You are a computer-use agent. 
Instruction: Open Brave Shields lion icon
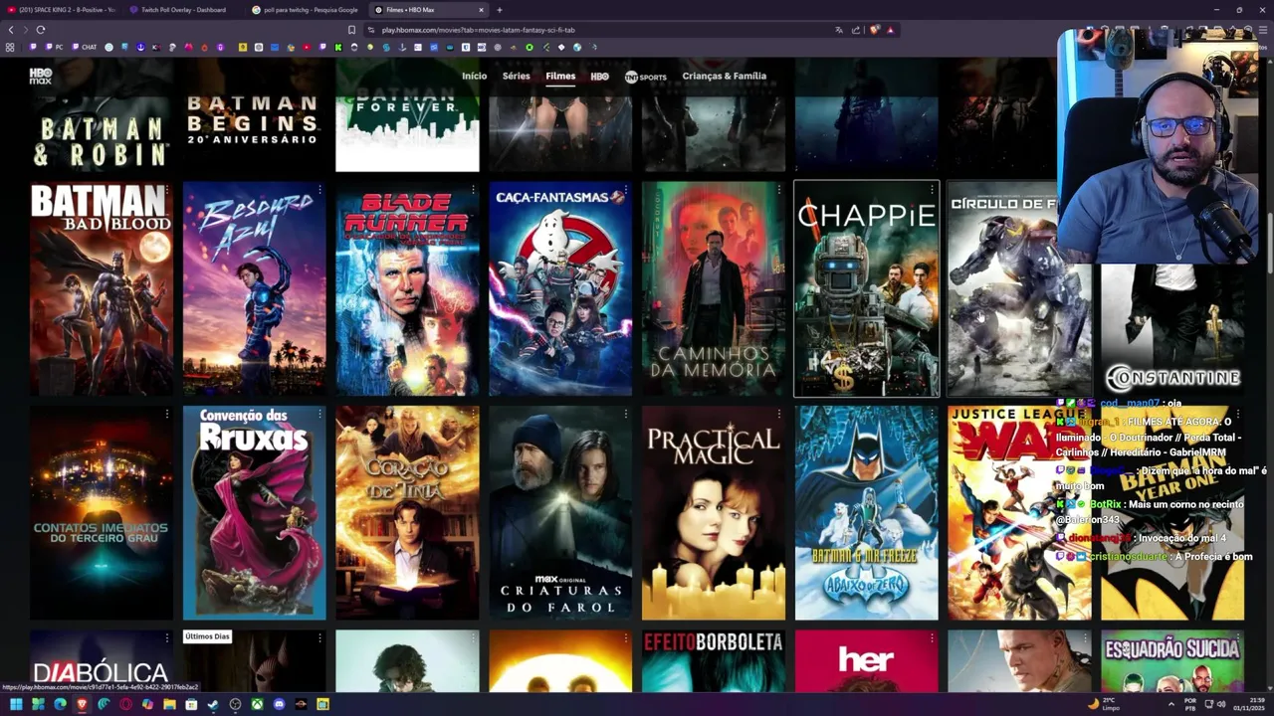(874, 30)
